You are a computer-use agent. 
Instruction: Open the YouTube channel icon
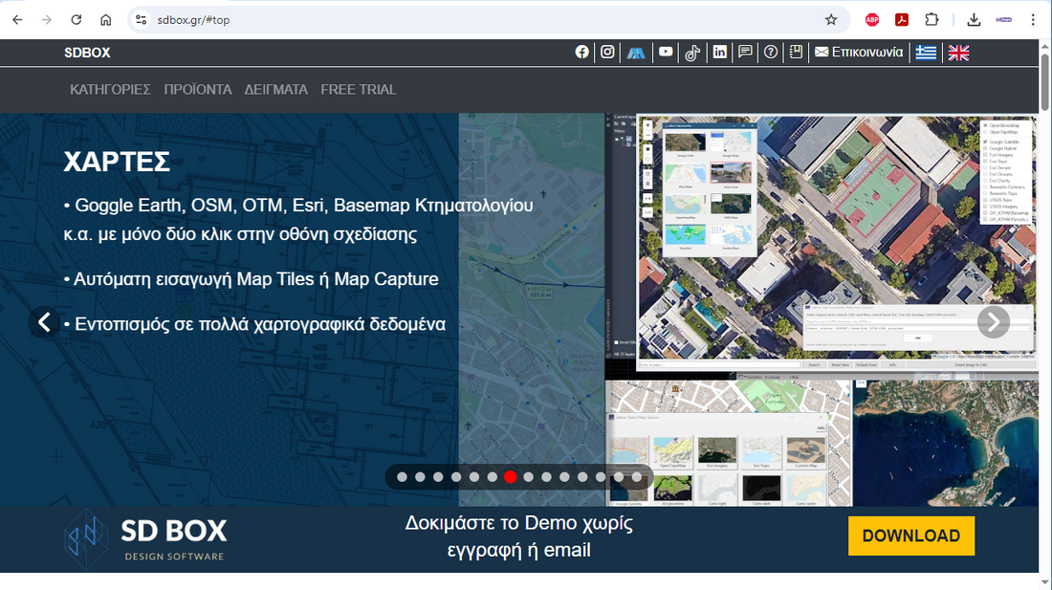click(x=666, y=52)
